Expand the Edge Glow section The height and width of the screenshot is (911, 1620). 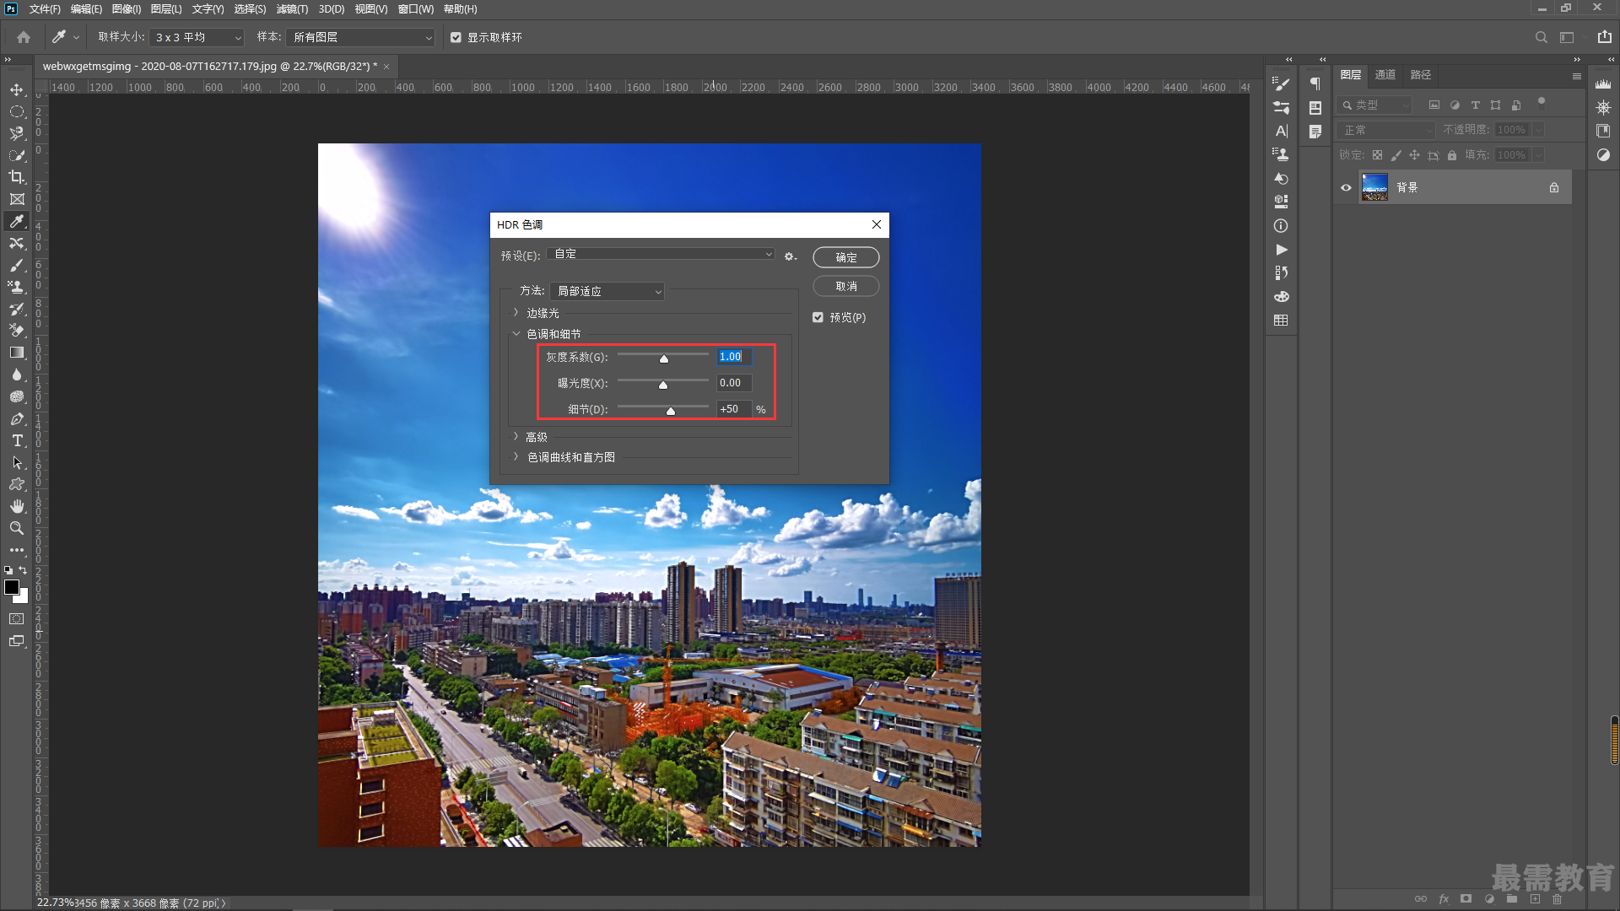pos(516,312)
